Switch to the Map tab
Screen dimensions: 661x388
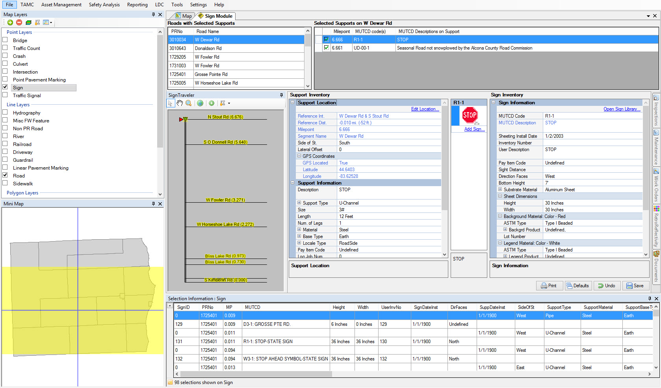click(x=184, y=16)
